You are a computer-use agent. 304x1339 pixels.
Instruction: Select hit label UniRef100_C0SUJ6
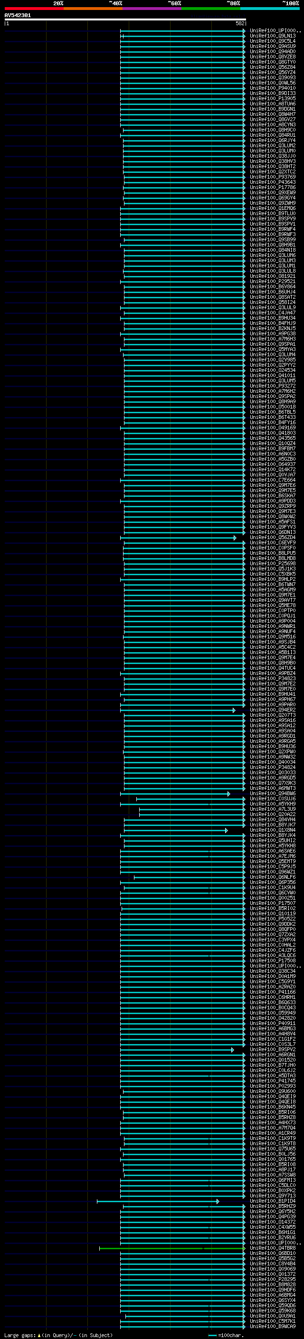coord(273,799)
